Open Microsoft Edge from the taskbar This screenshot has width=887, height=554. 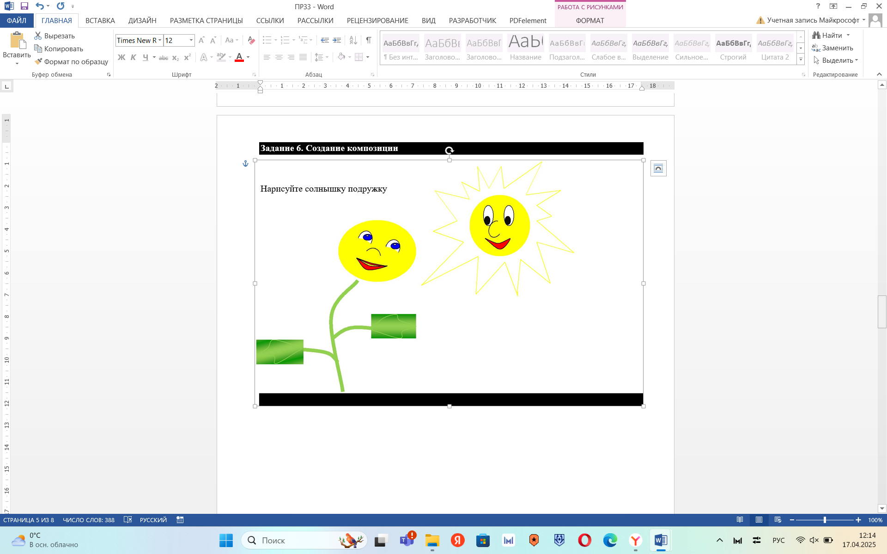click(x=610, y=540)
